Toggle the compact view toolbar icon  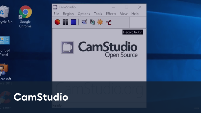click(84, 22)
